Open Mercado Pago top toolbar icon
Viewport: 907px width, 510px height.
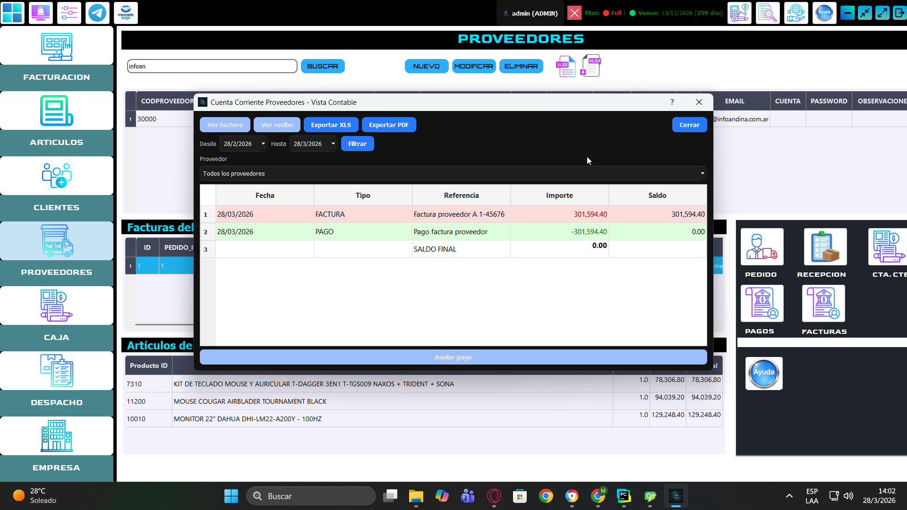126,13
